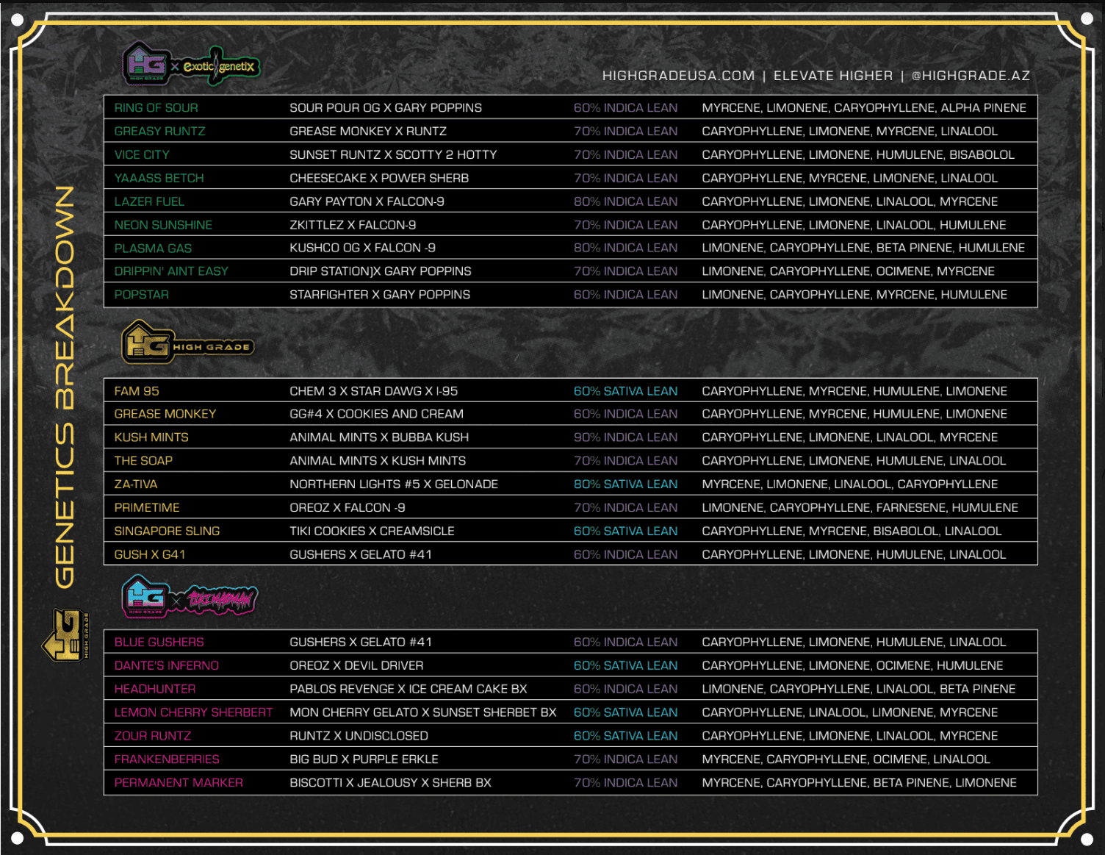Image resolution: width=1105 pixels, height=855 pixels.
Task: Click 90% INDICA LEAN for Kush Mints
Action: [x=625, y=437]
